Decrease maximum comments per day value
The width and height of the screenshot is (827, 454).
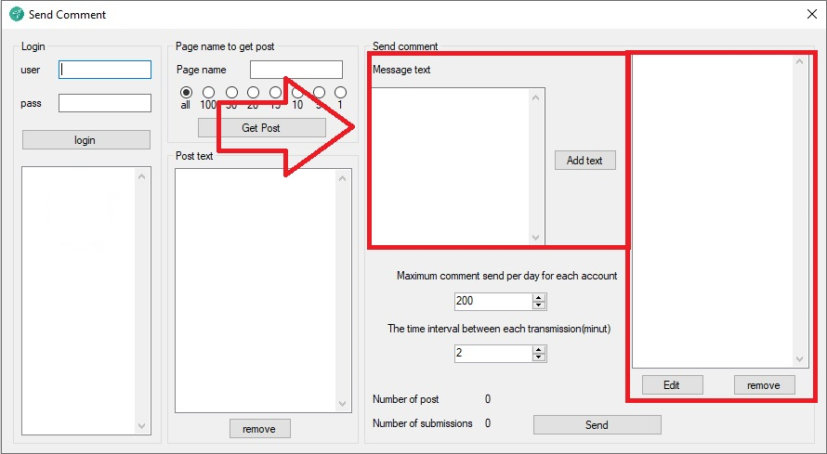pos(539,305)
